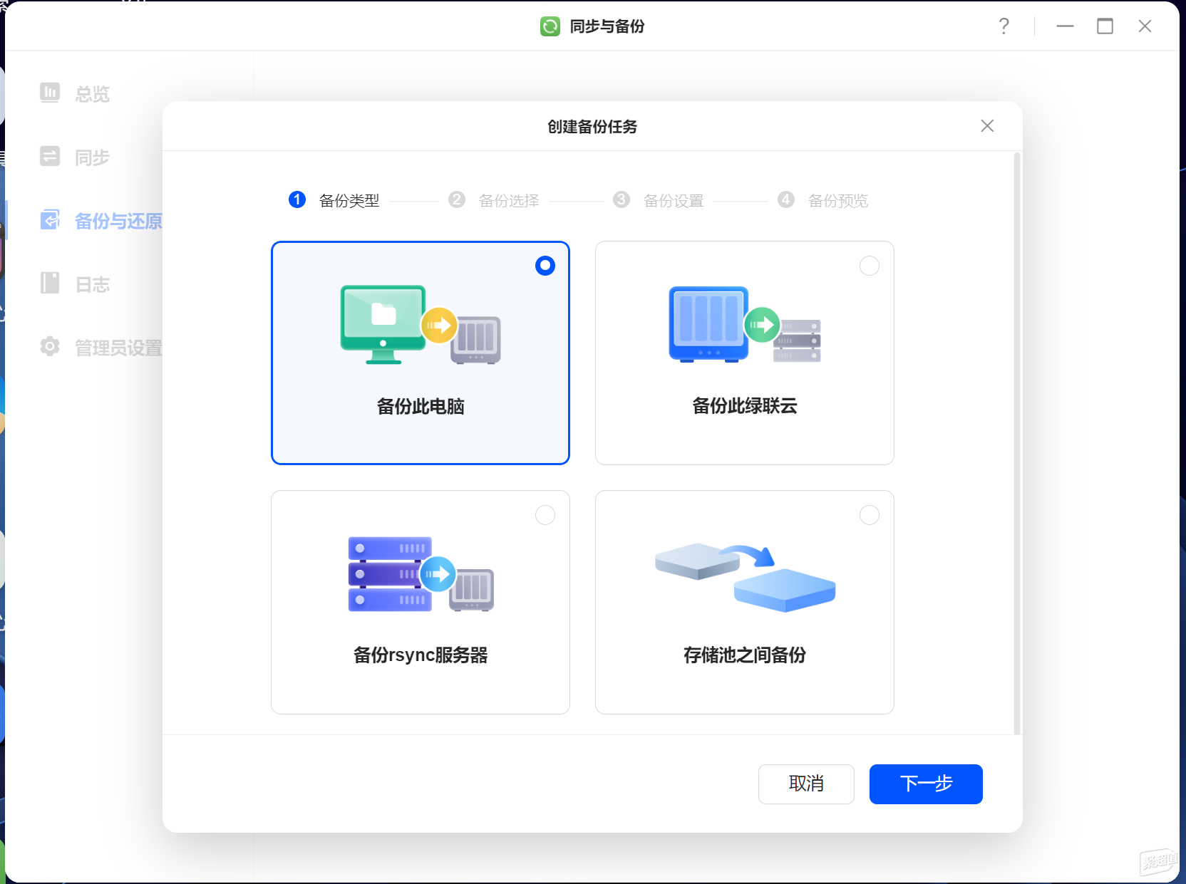Click the 同步与备份 window title text
This screenshot has height=884, width=1186.
point(607,26)
